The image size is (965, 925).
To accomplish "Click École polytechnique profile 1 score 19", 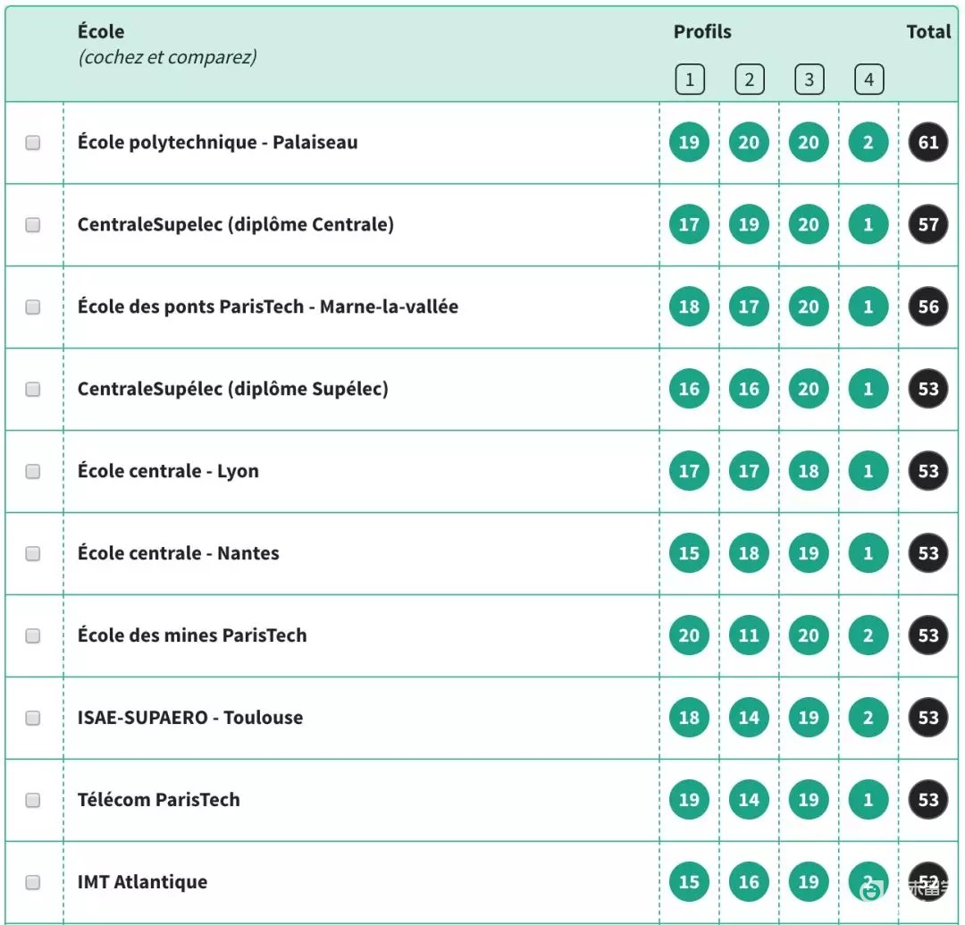I will coord(689,142).
